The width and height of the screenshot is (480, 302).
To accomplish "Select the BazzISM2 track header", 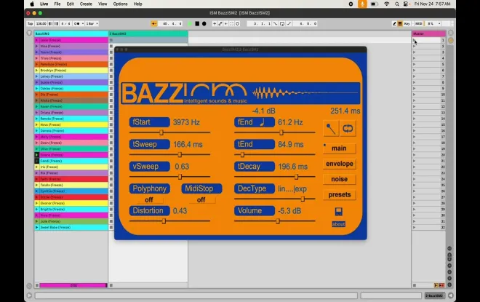I will point(71,33).
